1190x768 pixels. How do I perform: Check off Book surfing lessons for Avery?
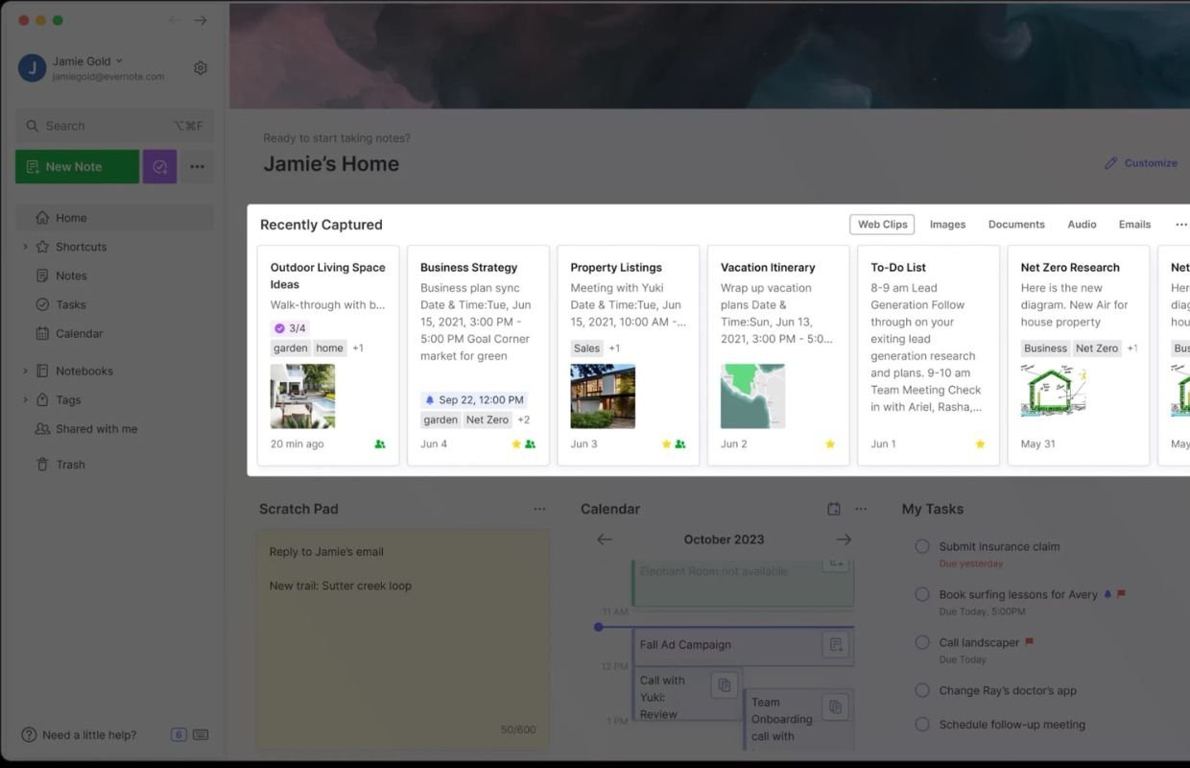pyautogui.click(x=922, y=594)
